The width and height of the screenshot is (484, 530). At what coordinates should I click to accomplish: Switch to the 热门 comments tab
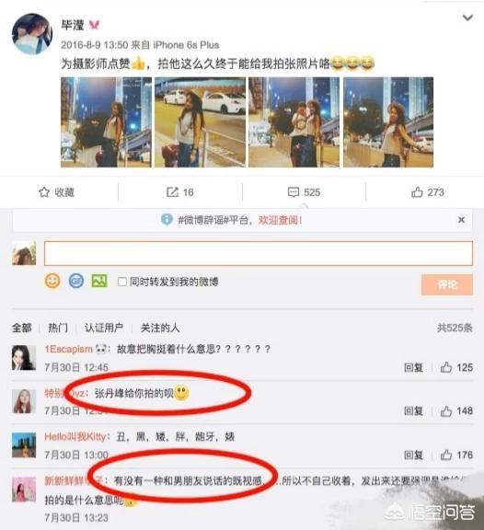tap(58, 328)
